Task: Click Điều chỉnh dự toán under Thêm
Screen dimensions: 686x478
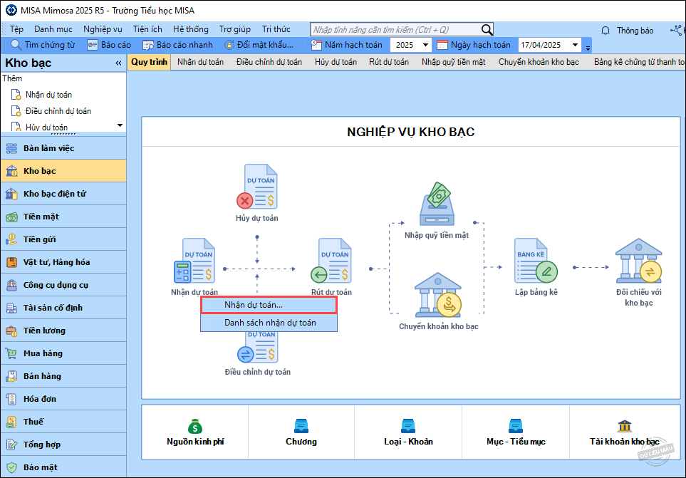Action: click(x=58, y=111)
